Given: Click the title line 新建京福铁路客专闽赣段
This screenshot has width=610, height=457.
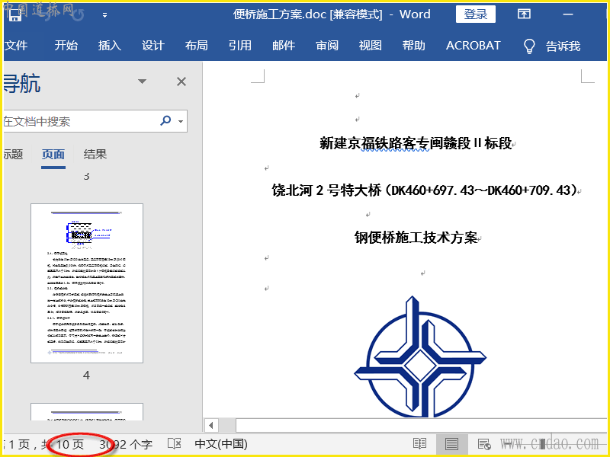Looking at the screenshot, I should pyautogui.click(x=416, y=143).
